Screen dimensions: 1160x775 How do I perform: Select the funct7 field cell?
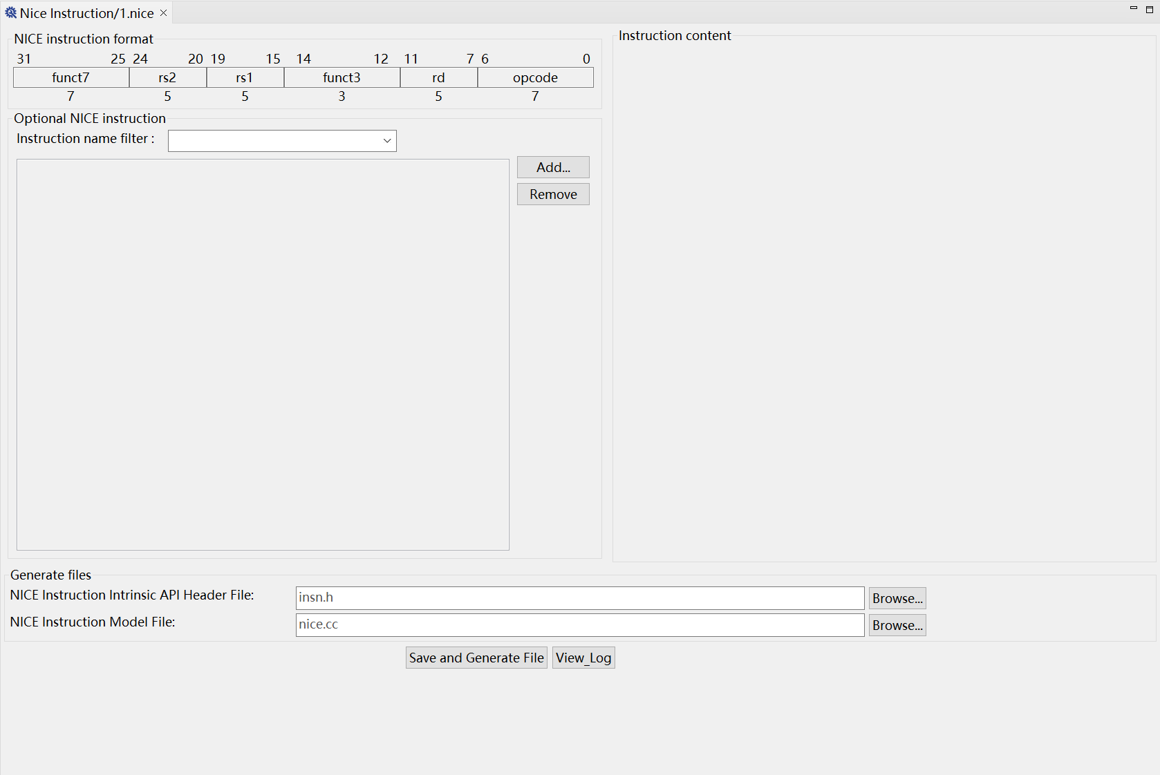pyautogui.click(x=71, y=77)
